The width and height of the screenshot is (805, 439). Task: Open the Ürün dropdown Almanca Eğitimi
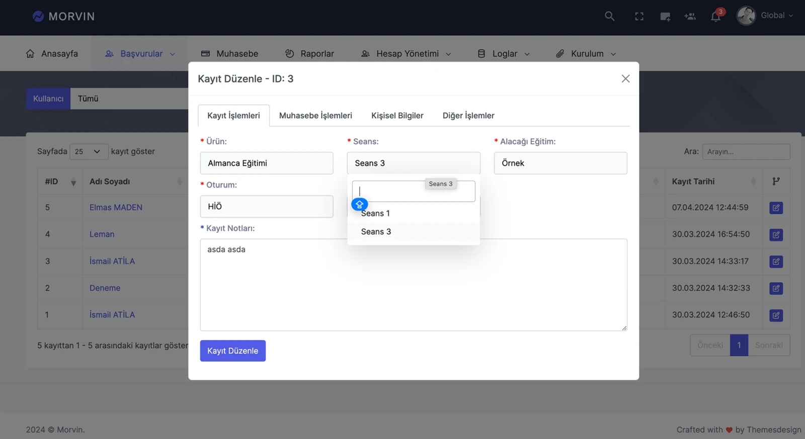point(266,163)
